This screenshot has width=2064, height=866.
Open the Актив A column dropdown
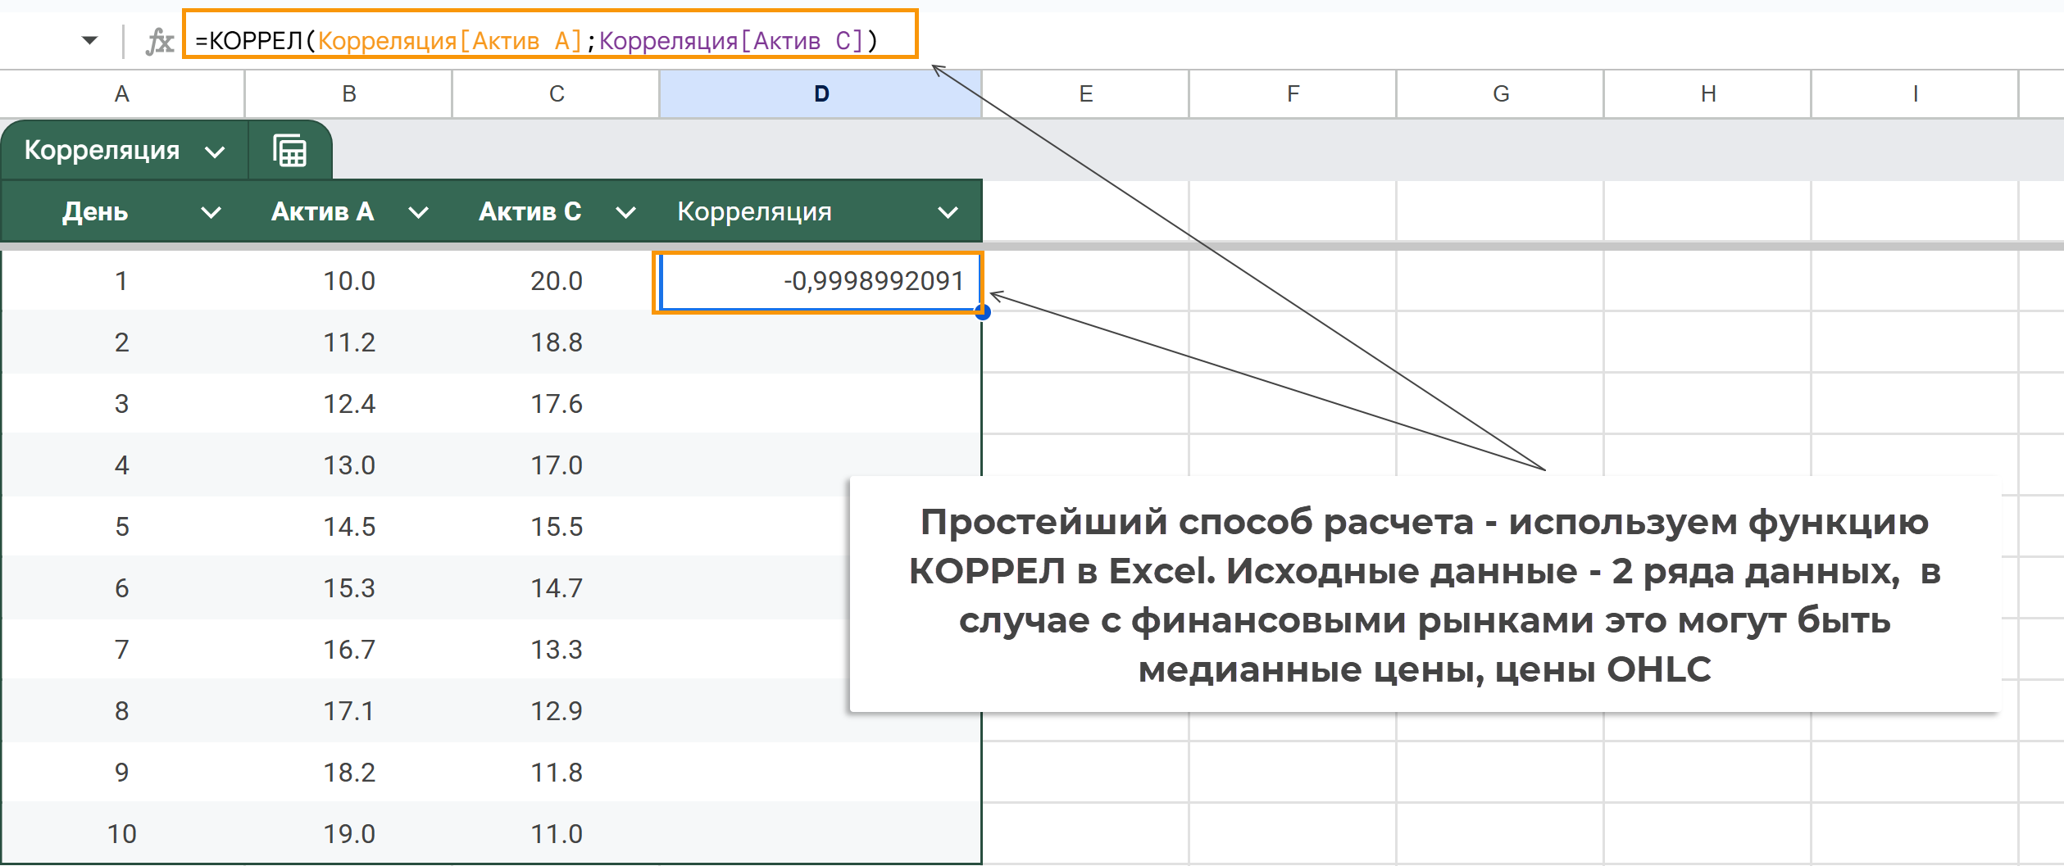click(x=418, y=213)
